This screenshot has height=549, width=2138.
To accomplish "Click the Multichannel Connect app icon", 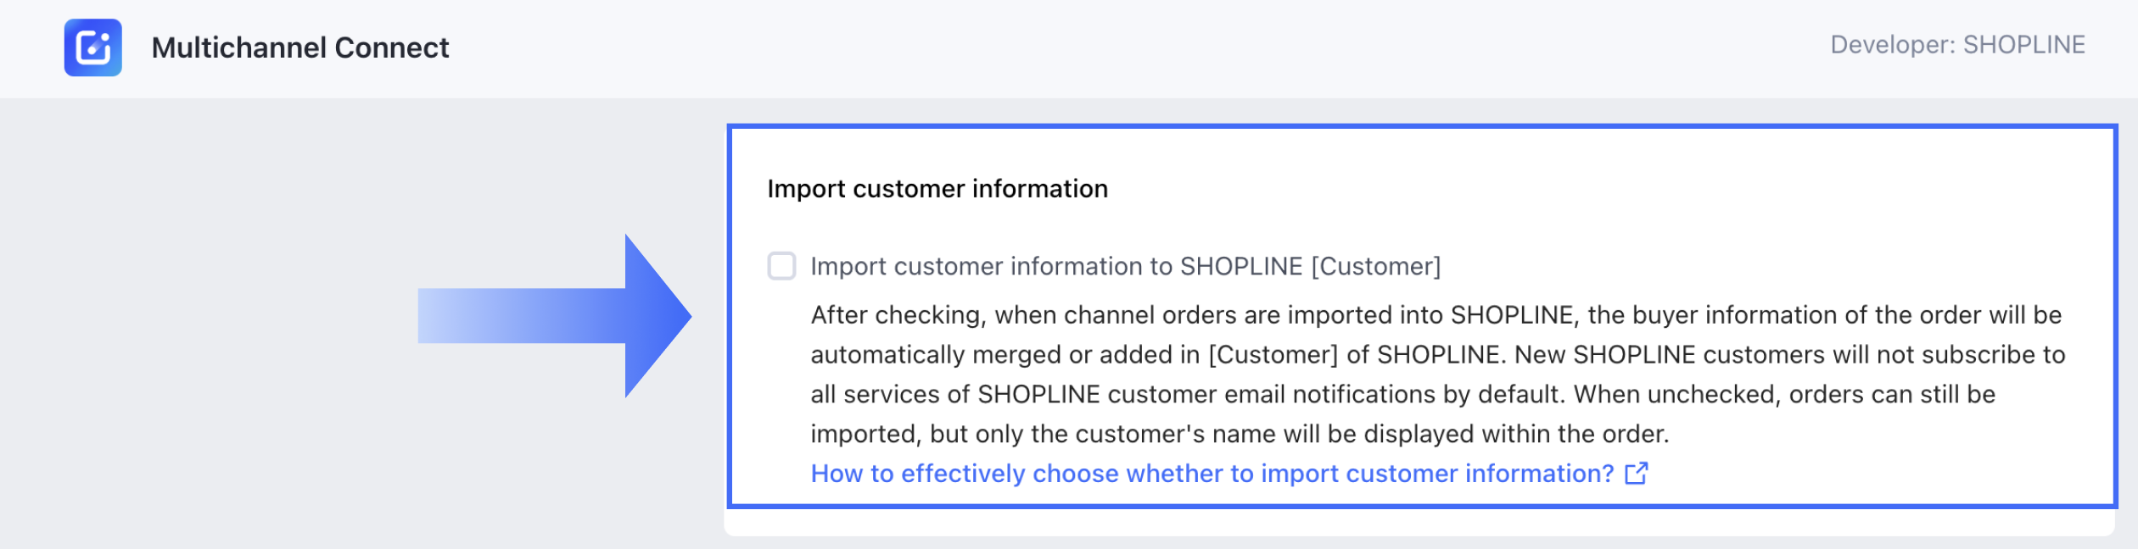I will (x=93, y=47).
